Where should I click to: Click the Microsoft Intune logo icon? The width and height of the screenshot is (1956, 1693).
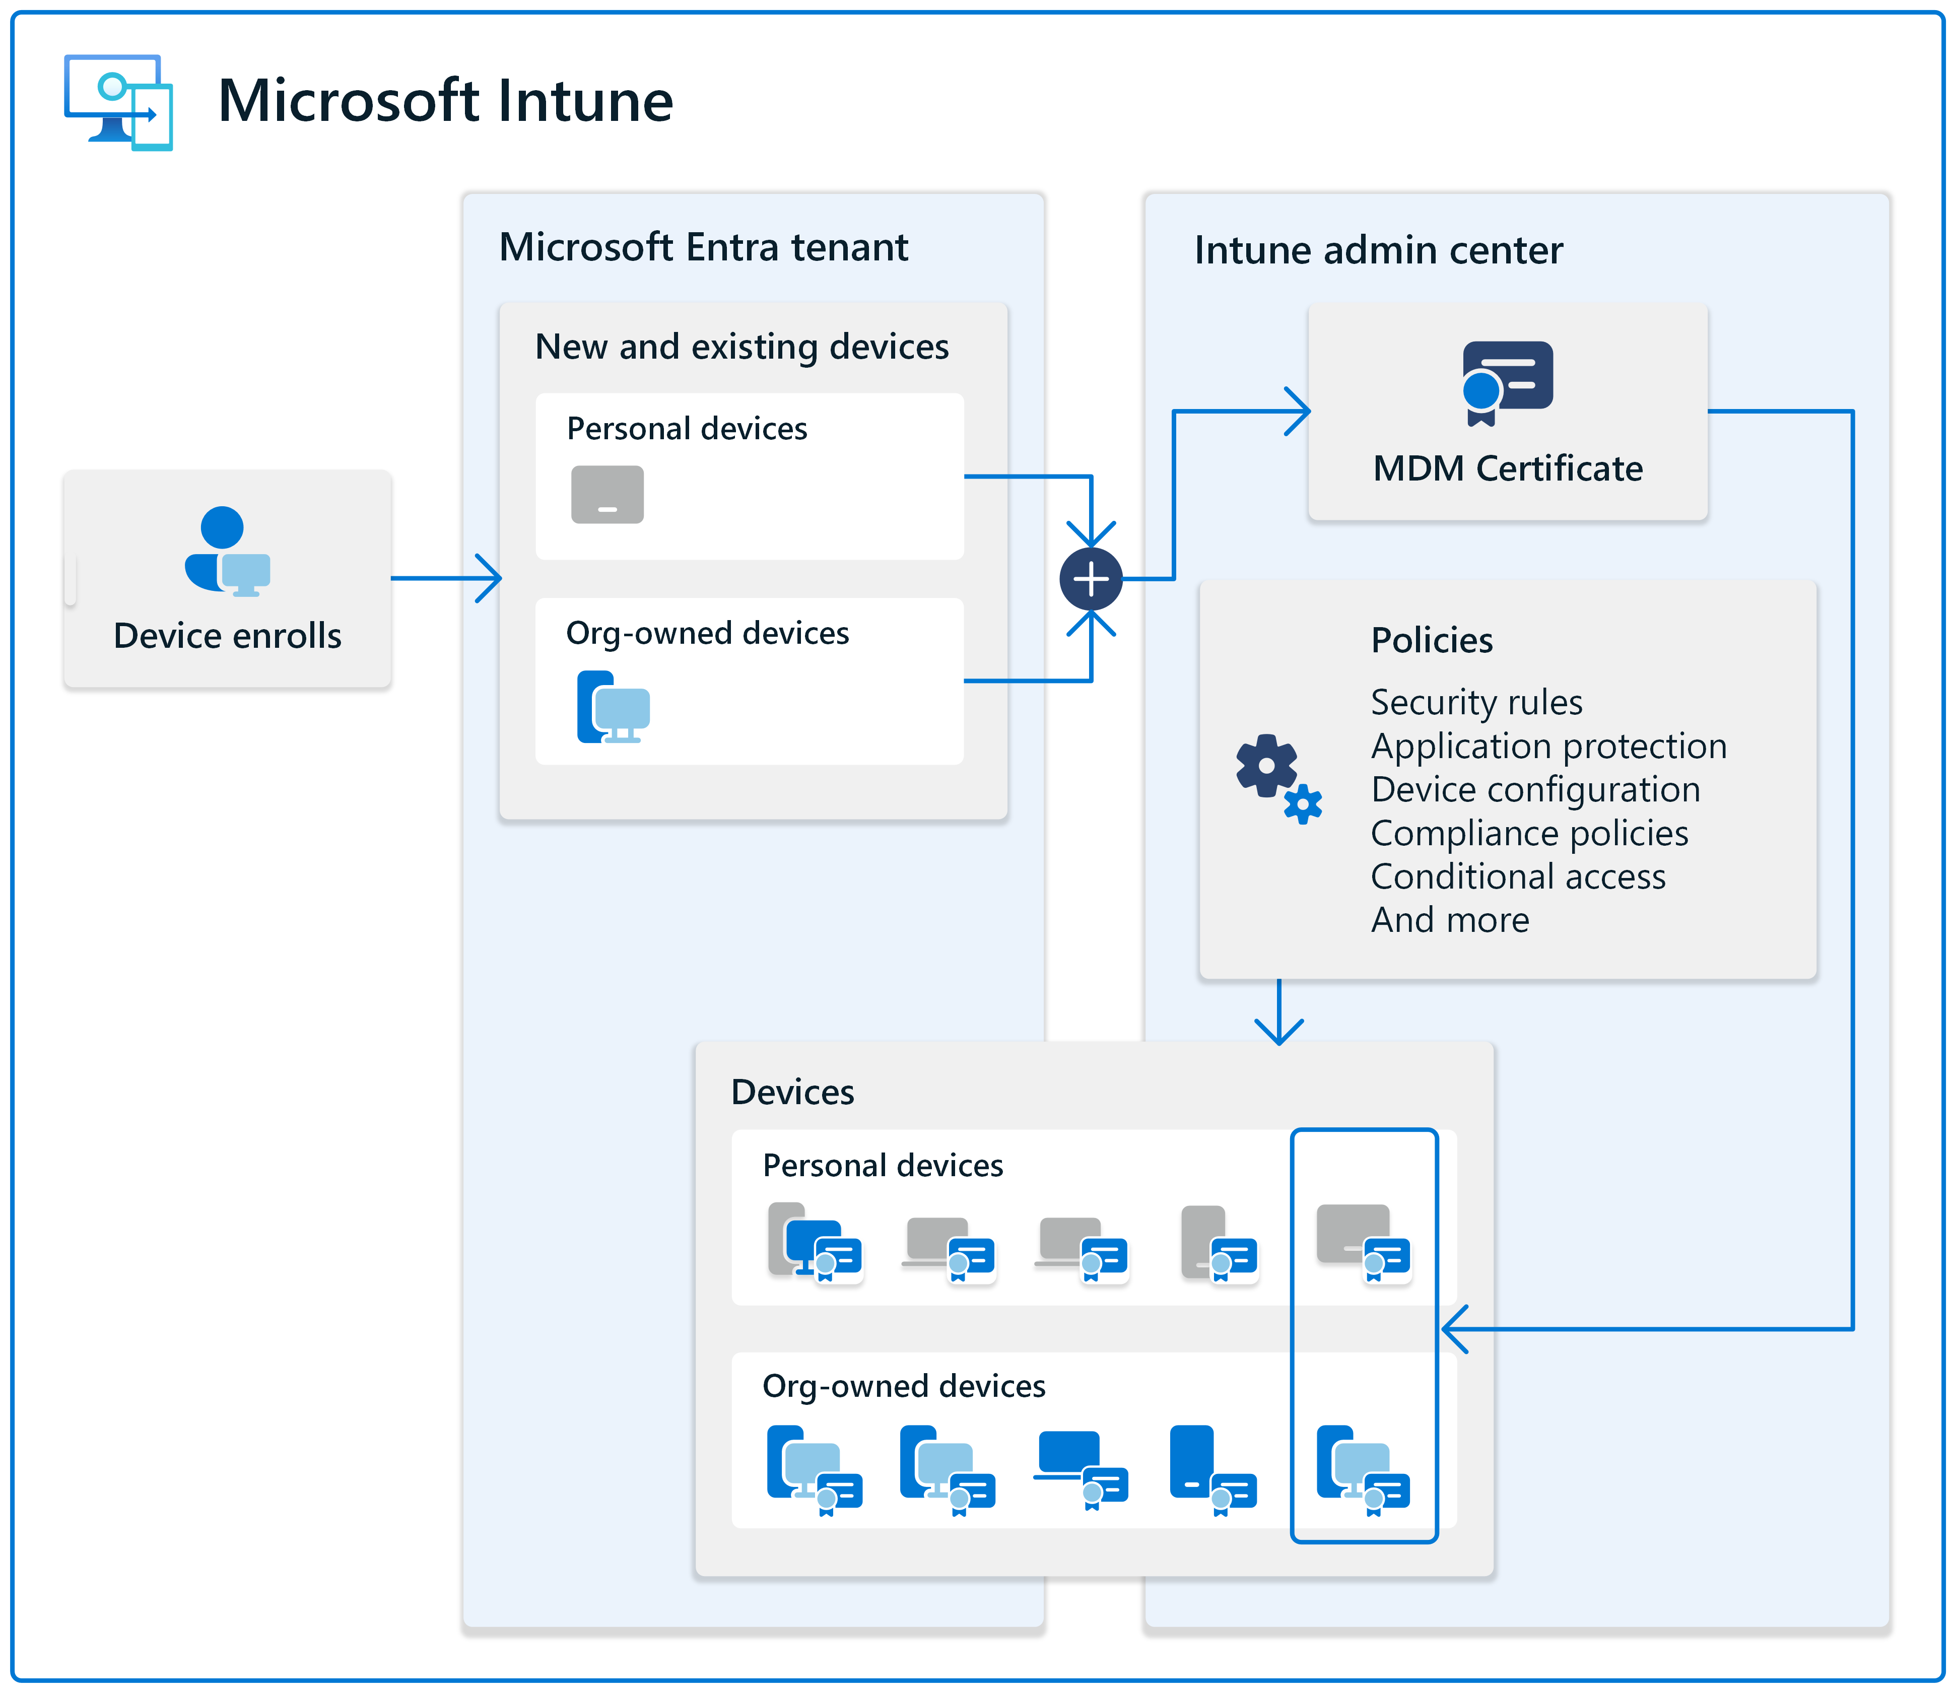point(118,104)
